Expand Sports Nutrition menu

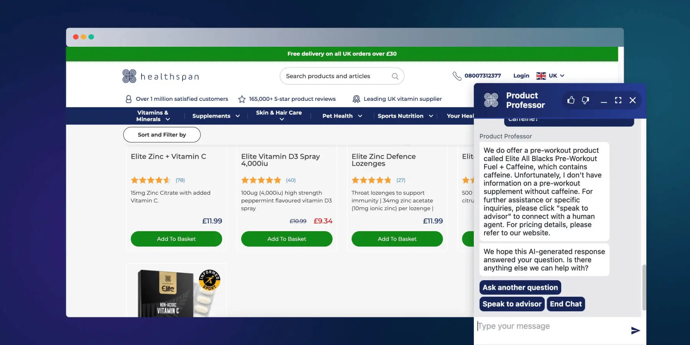(x=405, y=116)
